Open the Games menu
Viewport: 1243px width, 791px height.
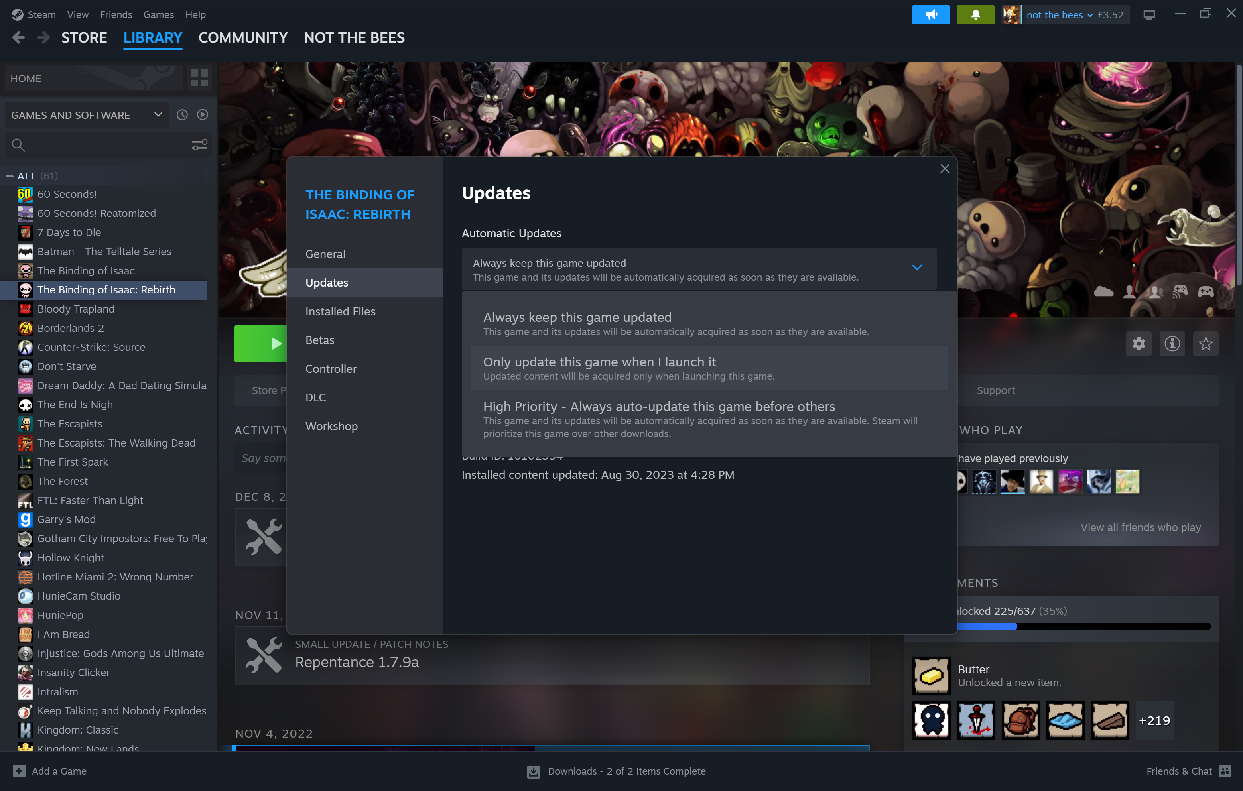pyautogui.click(x=158, y=14)
